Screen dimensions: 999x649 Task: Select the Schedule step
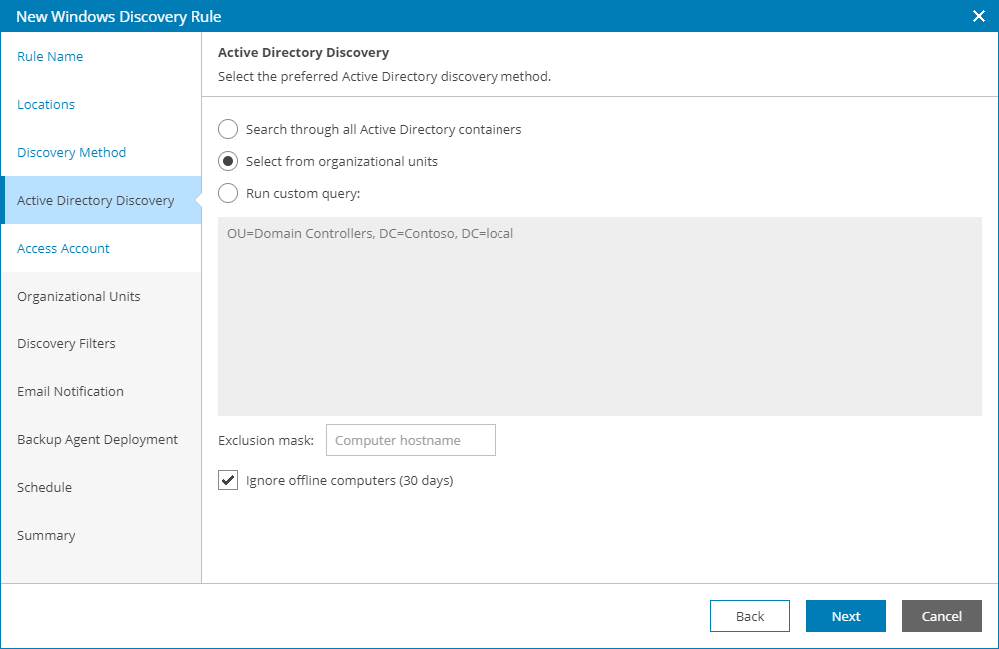coord(45,487)
